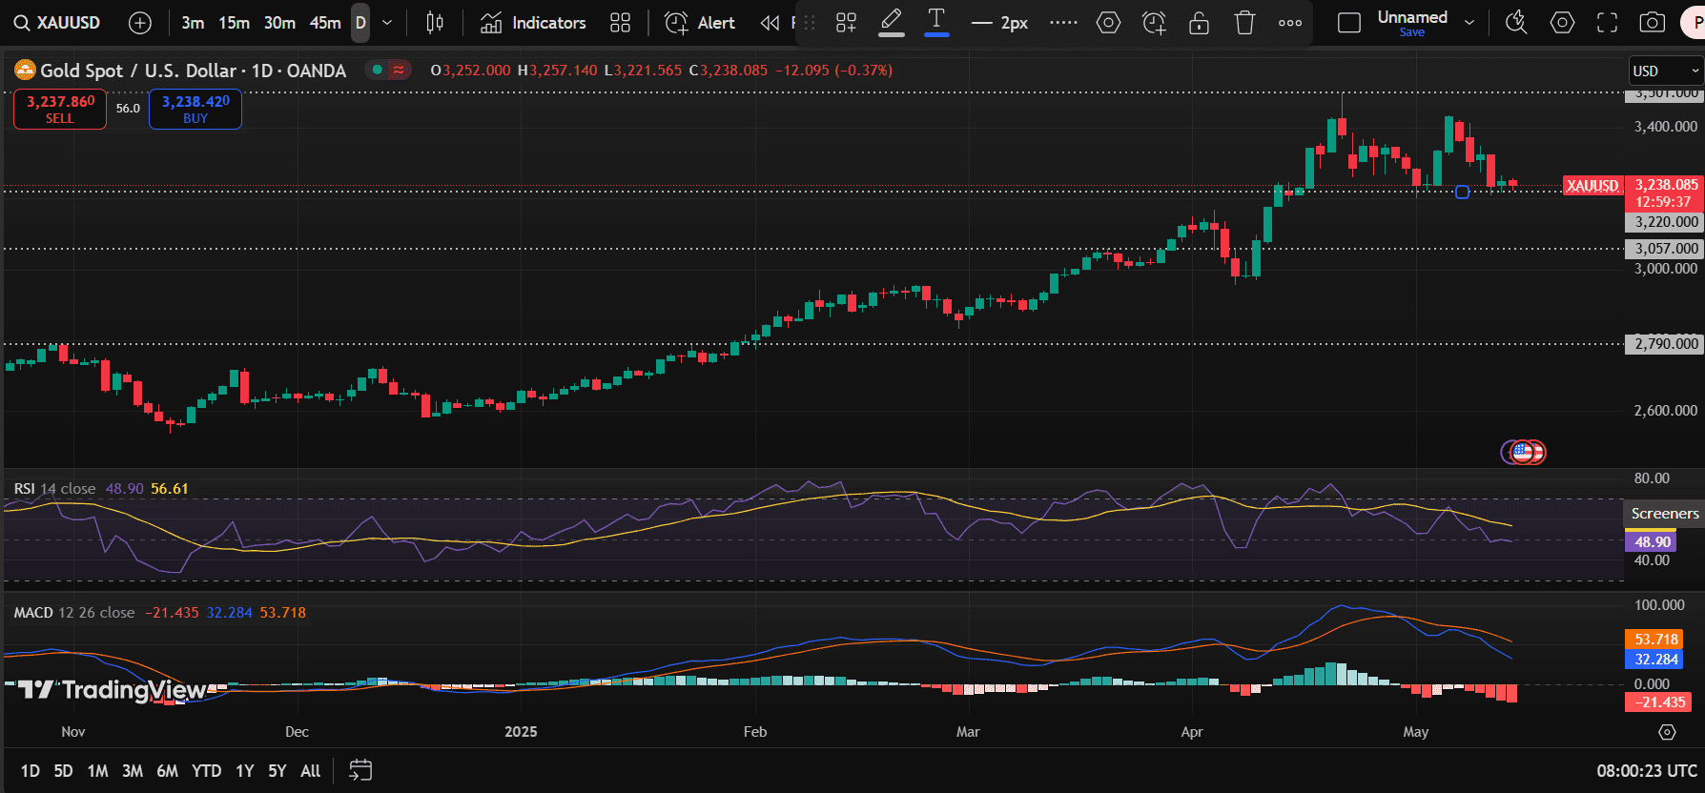The width and height of the screenshot is (1705, 793).
Task: Click the RSI indicator legend title
Action: [25, 488]
